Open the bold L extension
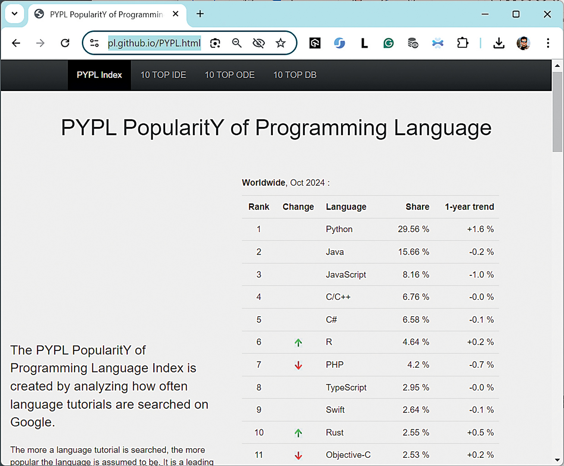This screenshot has height=466, width=564. 364,43
